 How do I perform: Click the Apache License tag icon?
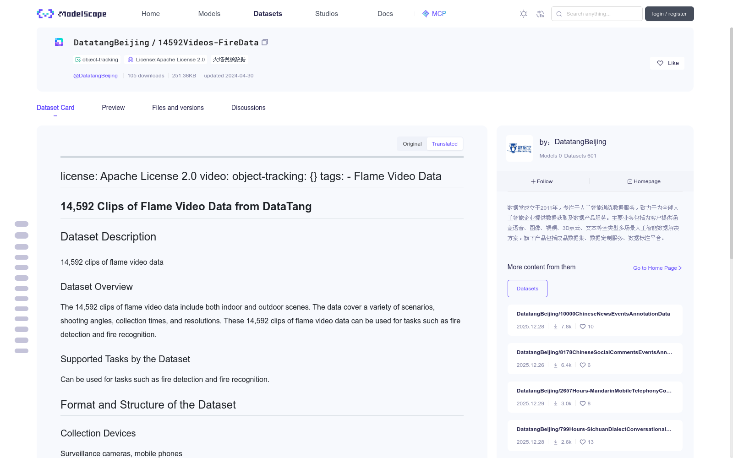point(131,60)
